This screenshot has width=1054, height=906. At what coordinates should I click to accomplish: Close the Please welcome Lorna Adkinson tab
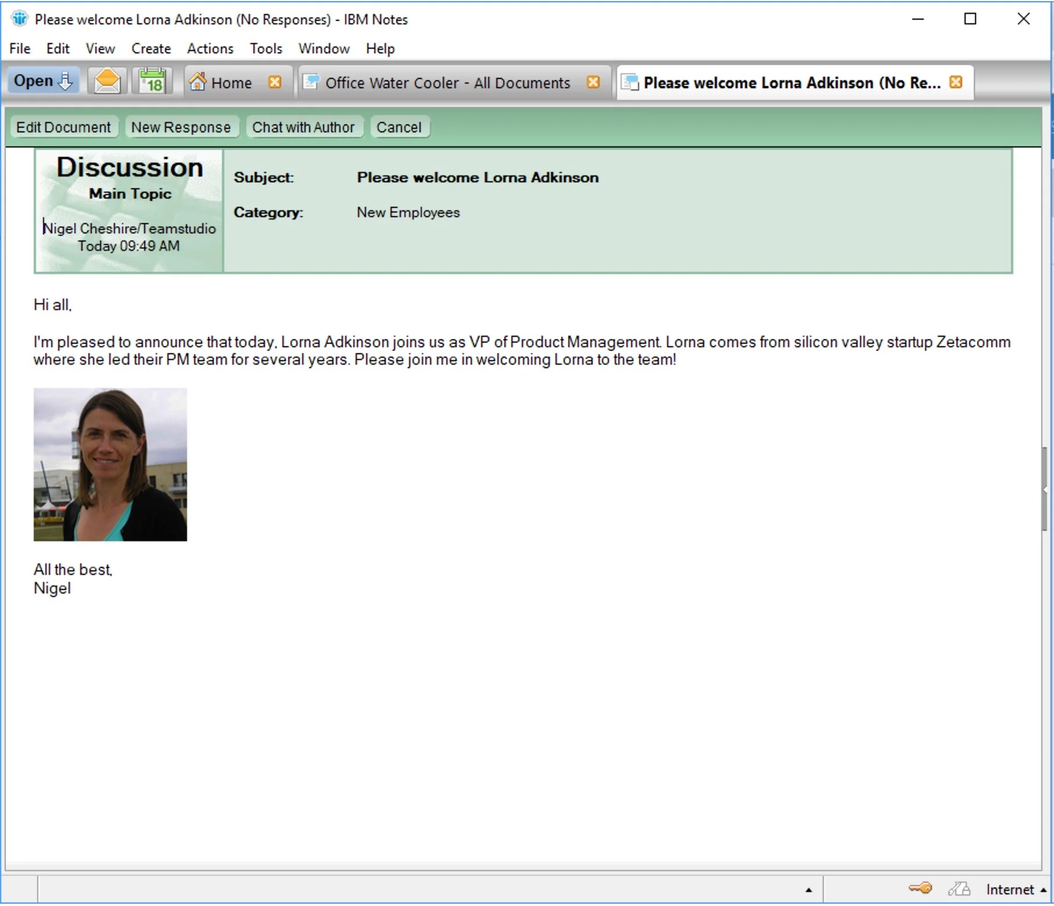pos(955,82)
